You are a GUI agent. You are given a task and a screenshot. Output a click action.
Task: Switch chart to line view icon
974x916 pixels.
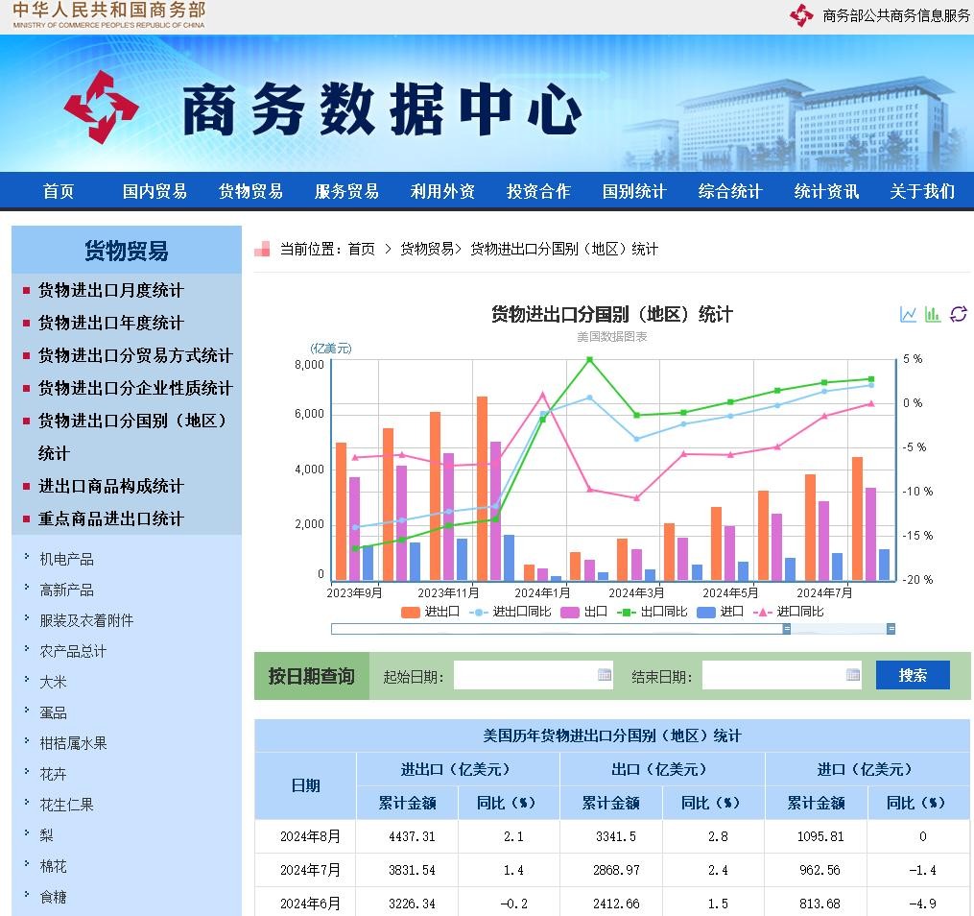tap(908, 314)
